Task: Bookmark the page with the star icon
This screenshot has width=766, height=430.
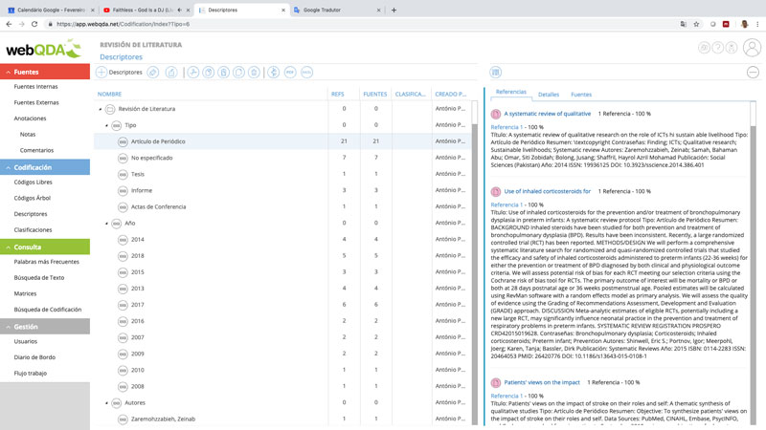Action: [x=697, y=24]
